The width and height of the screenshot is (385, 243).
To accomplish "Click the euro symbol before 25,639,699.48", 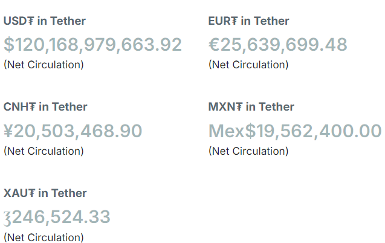I will [x=215, y=45].
